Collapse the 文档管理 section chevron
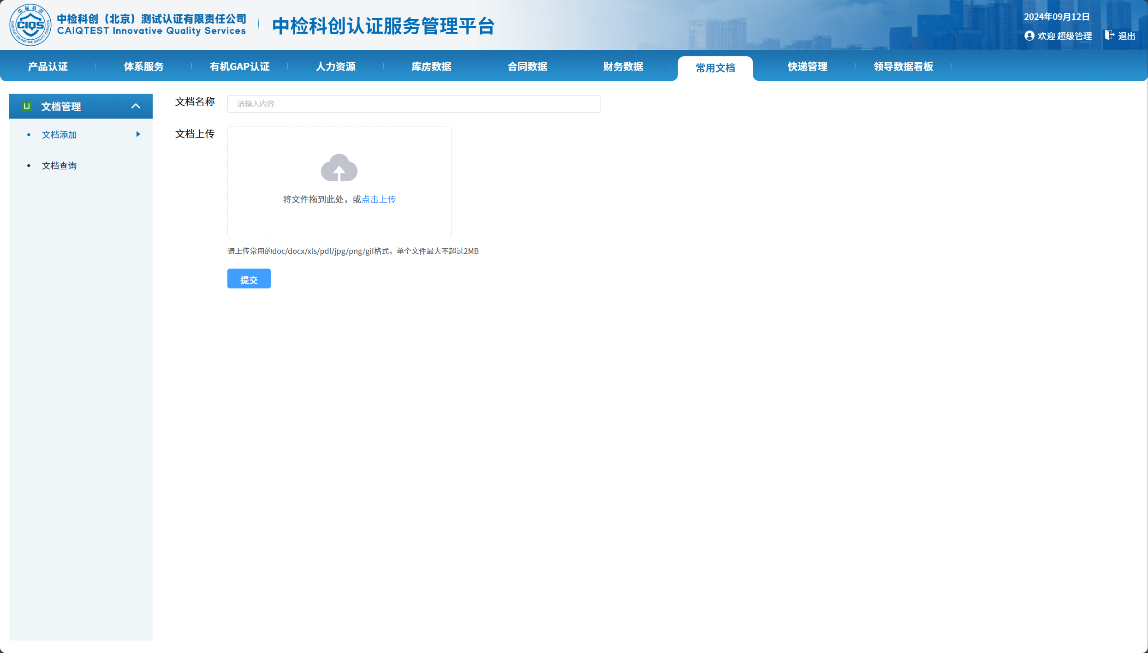Image resolution: width=1148 pixels, height=653 pixels. click(136, 106)
